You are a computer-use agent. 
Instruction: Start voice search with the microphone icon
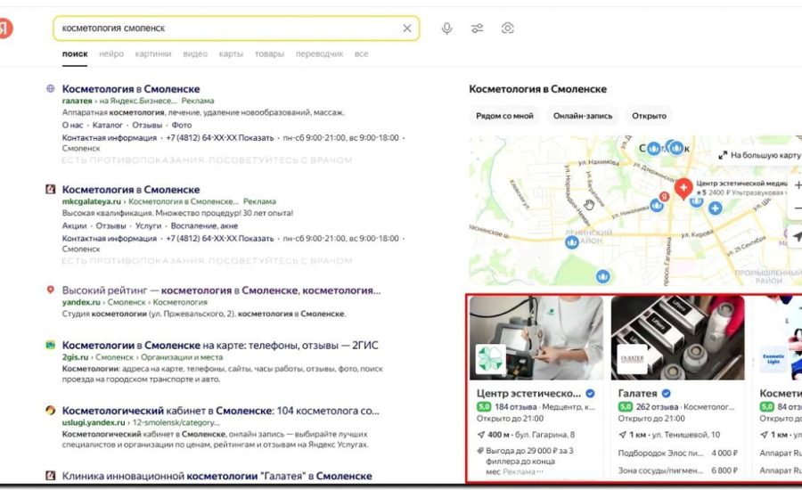pyautogui.click(x=446, y=29)
